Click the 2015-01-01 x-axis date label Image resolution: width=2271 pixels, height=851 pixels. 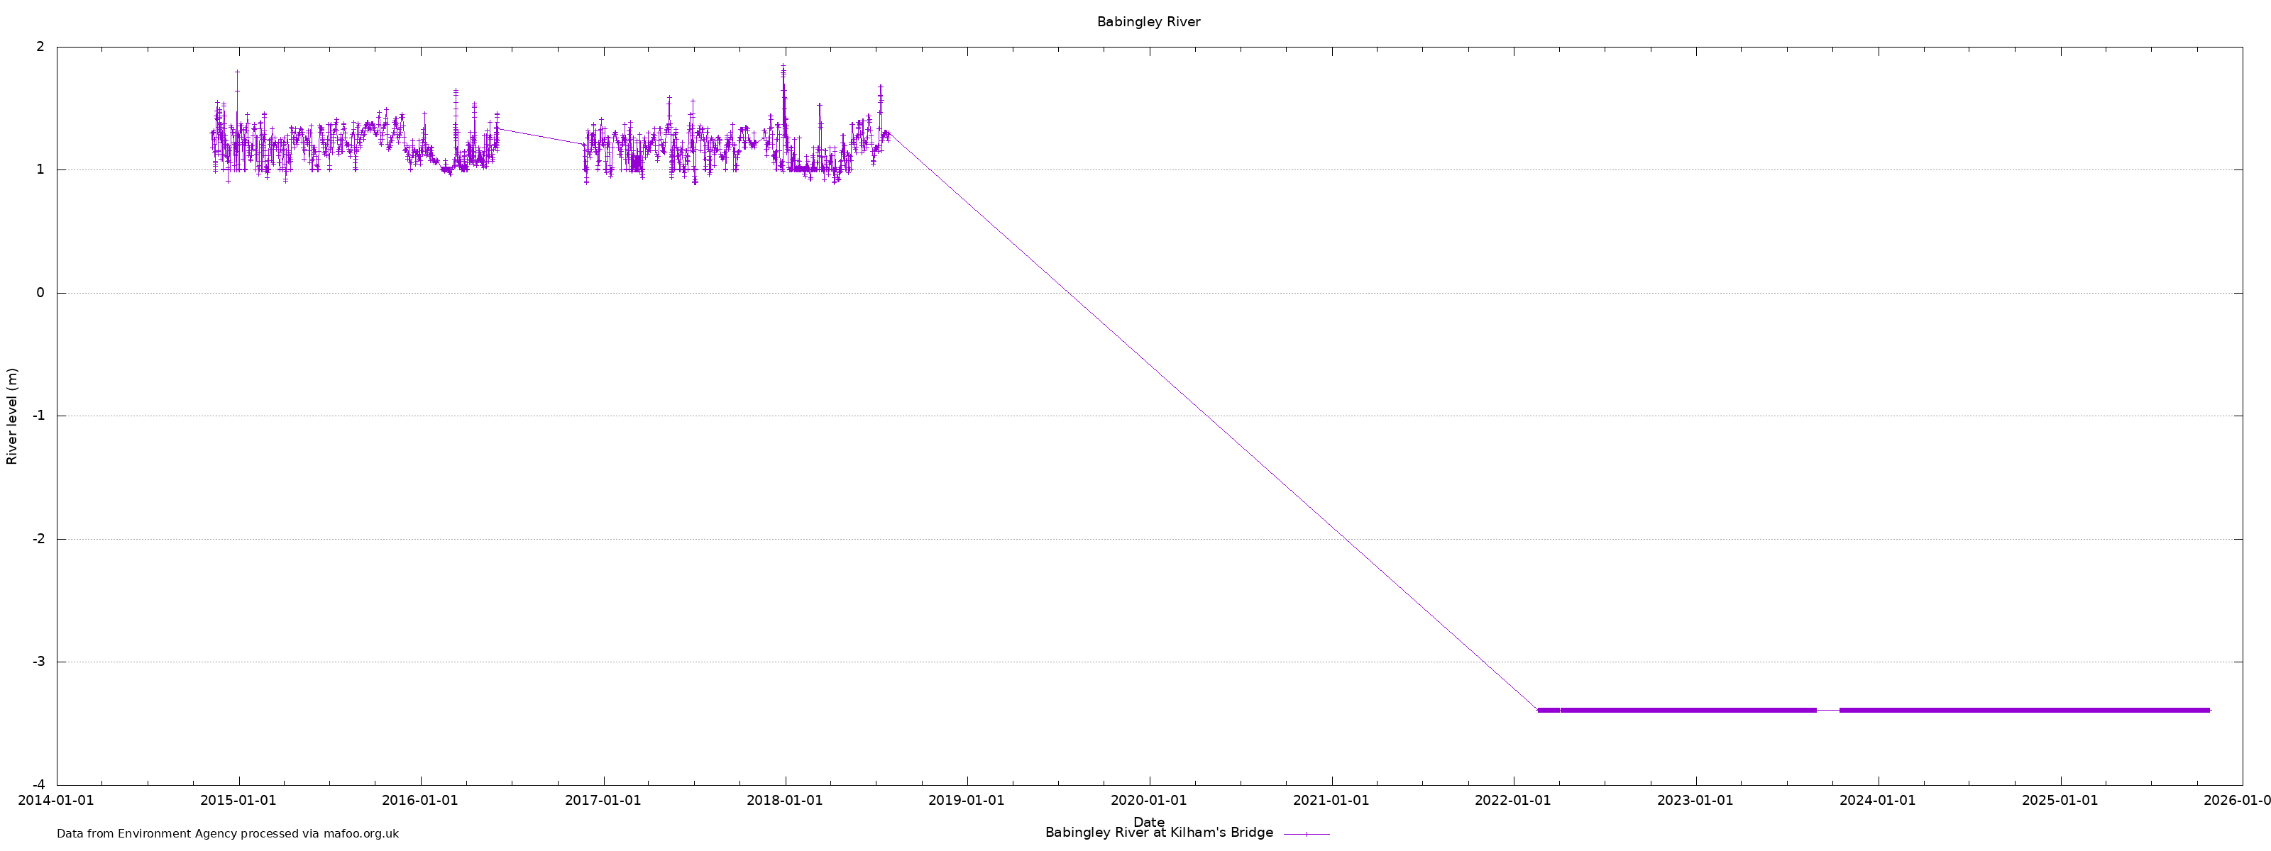coord(238,801)
